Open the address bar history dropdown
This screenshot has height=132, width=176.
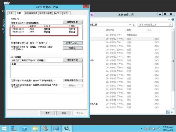pyautogui.click(x=130, y=25)
